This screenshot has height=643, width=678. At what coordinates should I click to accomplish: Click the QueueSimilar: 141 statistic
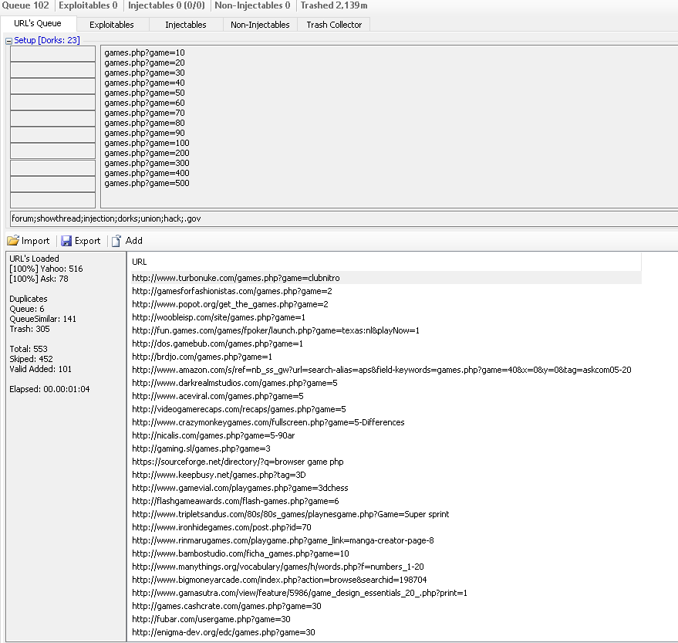coord(42,319)
